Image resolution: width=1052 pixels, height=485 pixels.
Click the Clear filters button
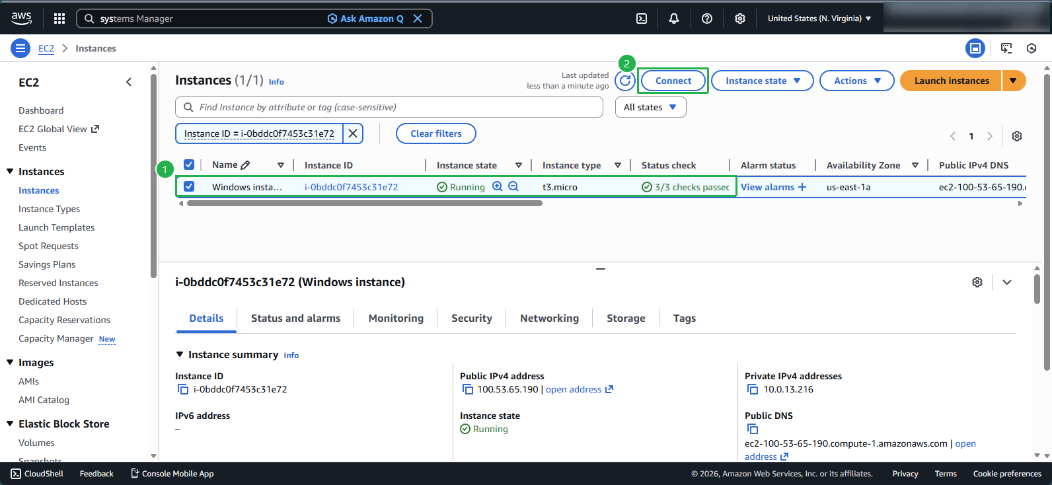pos(435,133)
